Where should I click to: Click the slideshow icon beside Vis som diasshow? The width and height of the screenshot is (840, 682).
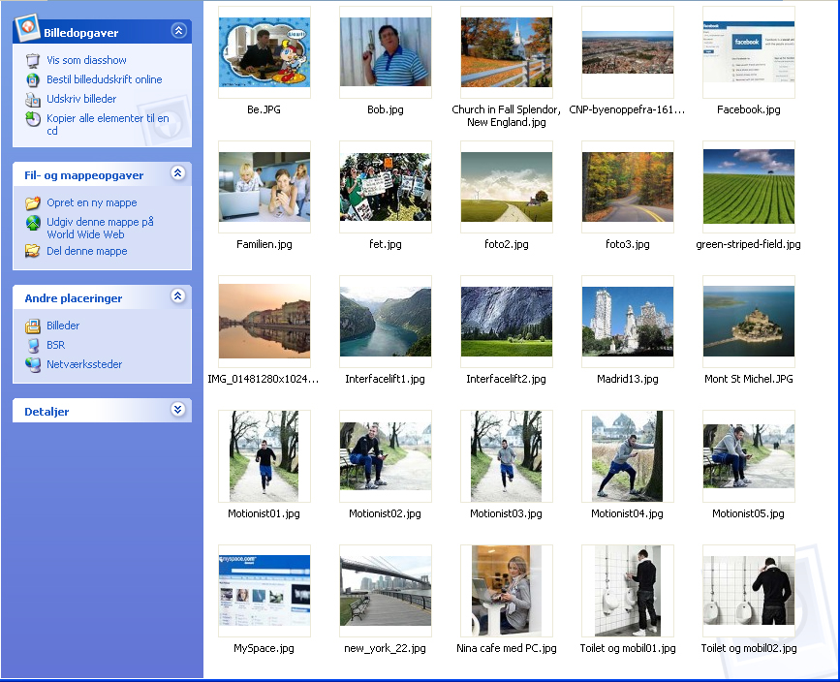[33, 60]
